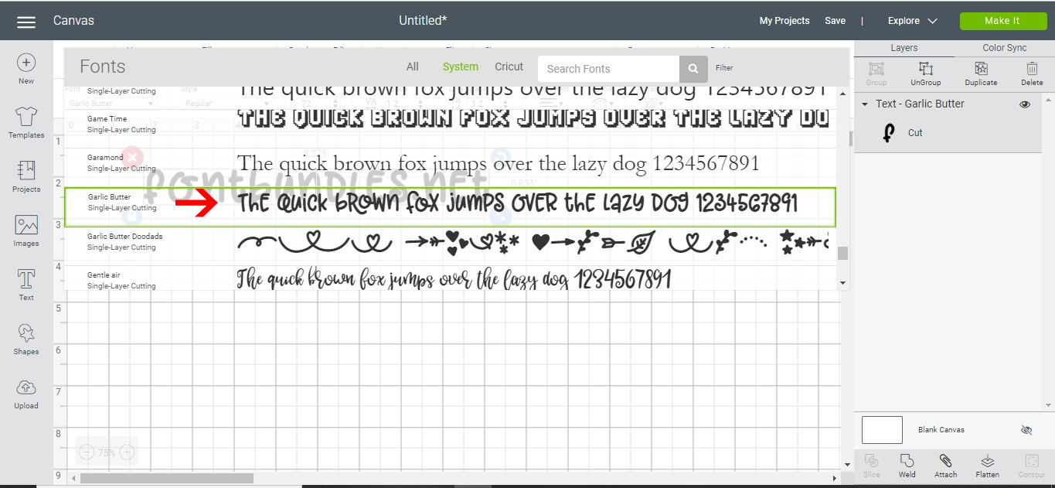Show All fonts tab

click(x=413, y=67)
